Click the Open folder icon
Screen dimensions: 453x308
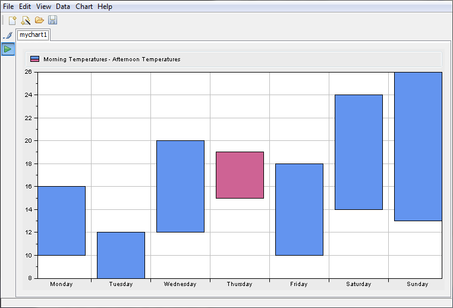pyautogui.click(x=39, y=20)
